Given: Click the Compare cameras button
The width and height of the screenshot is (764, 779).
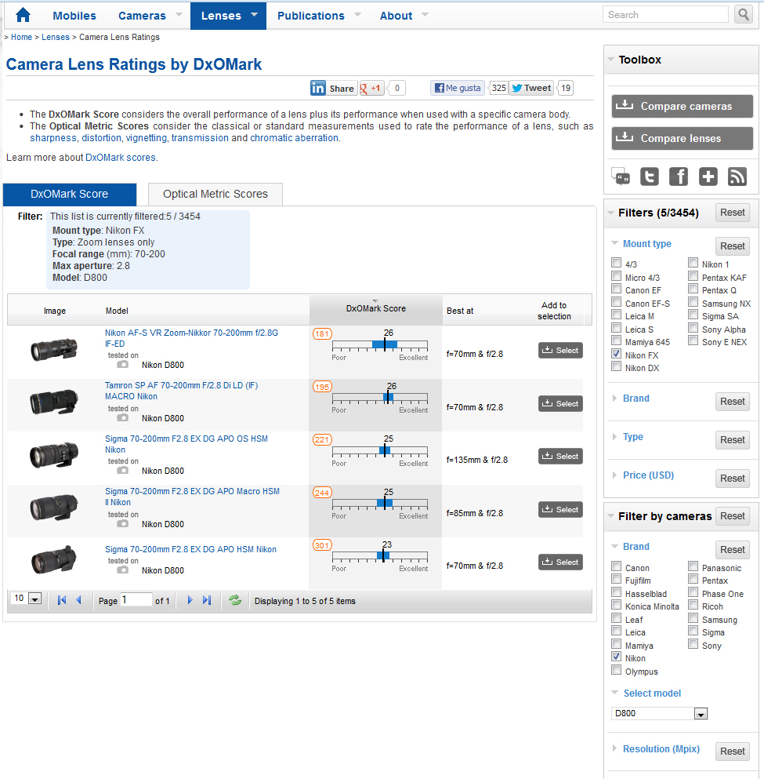Looking at the screenshot, I should [683, 106].
